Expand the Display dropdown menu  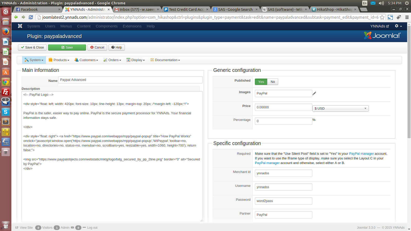coord(136,60)
